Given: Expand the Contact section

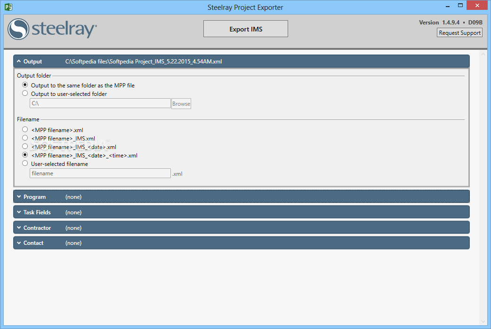Looking at the screenshot, I should pos(241,243).
